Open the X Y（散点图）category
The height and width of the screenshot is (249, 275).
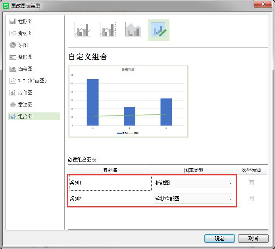pyautogui.click(x=34, y=81)
